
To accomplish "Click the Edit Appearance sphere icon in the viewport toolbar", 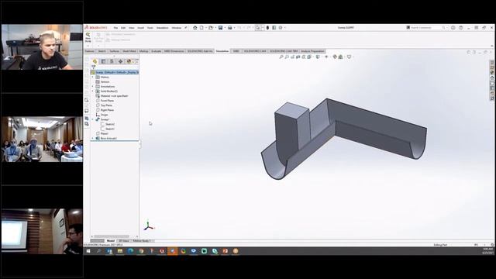I will pyautogui.click(x=335, y=57).
